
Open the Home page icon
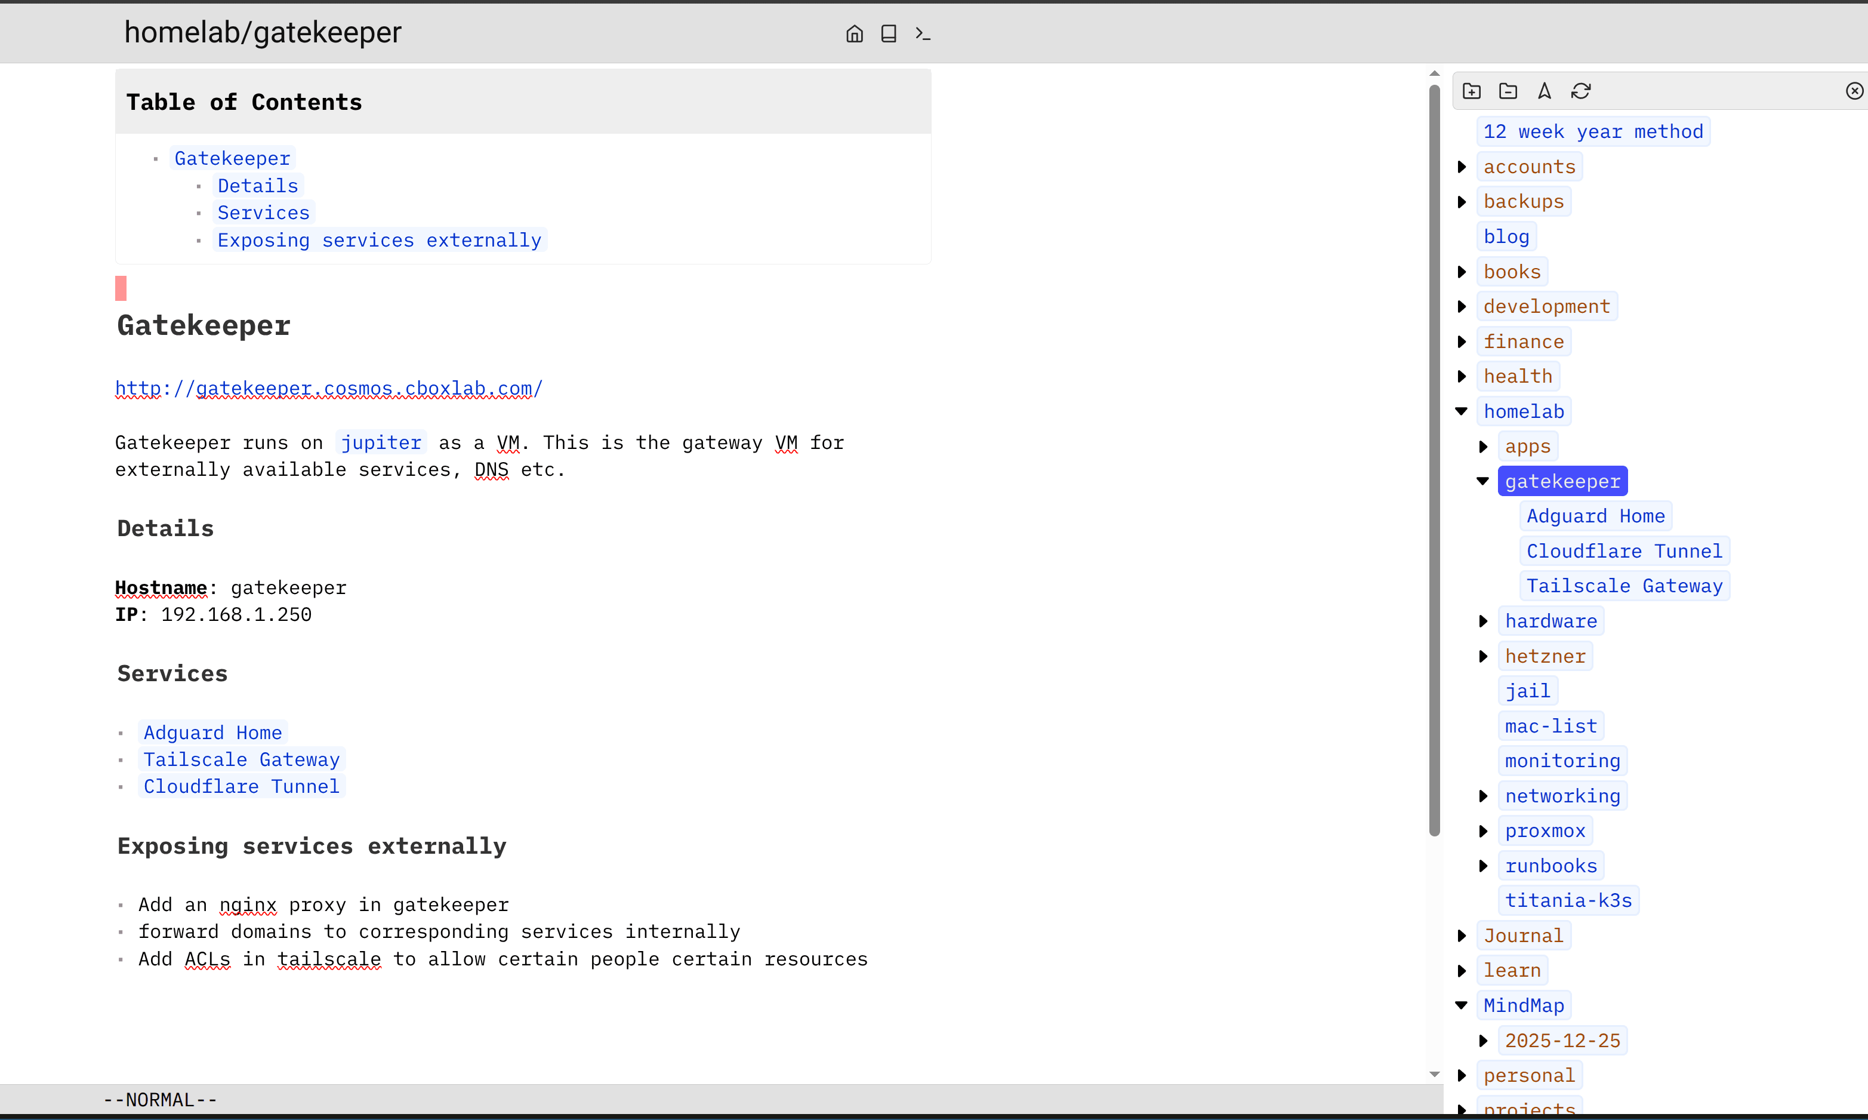point(854,33)
